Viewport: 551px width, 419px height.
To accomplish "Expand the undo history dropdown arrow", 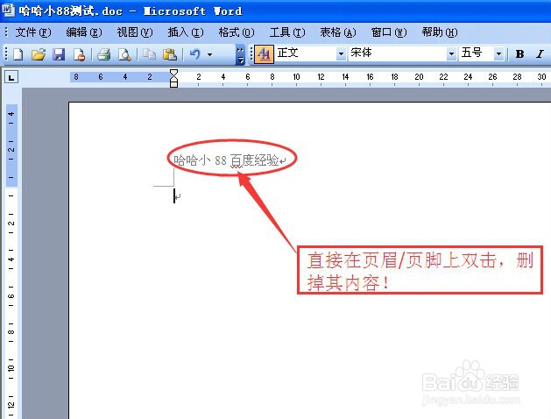I will (209, 54).
